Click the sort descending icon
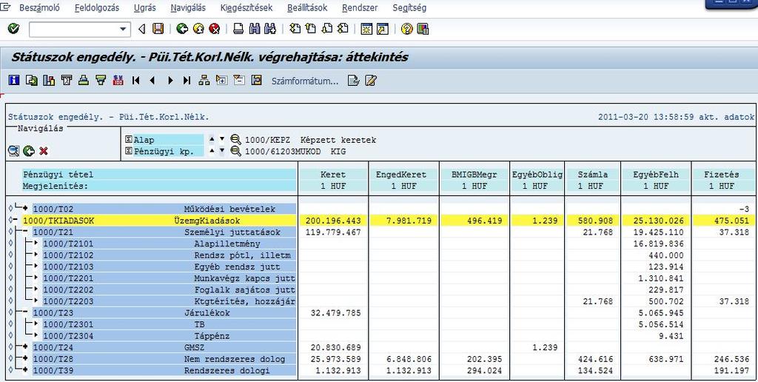 tap(101, 80)
